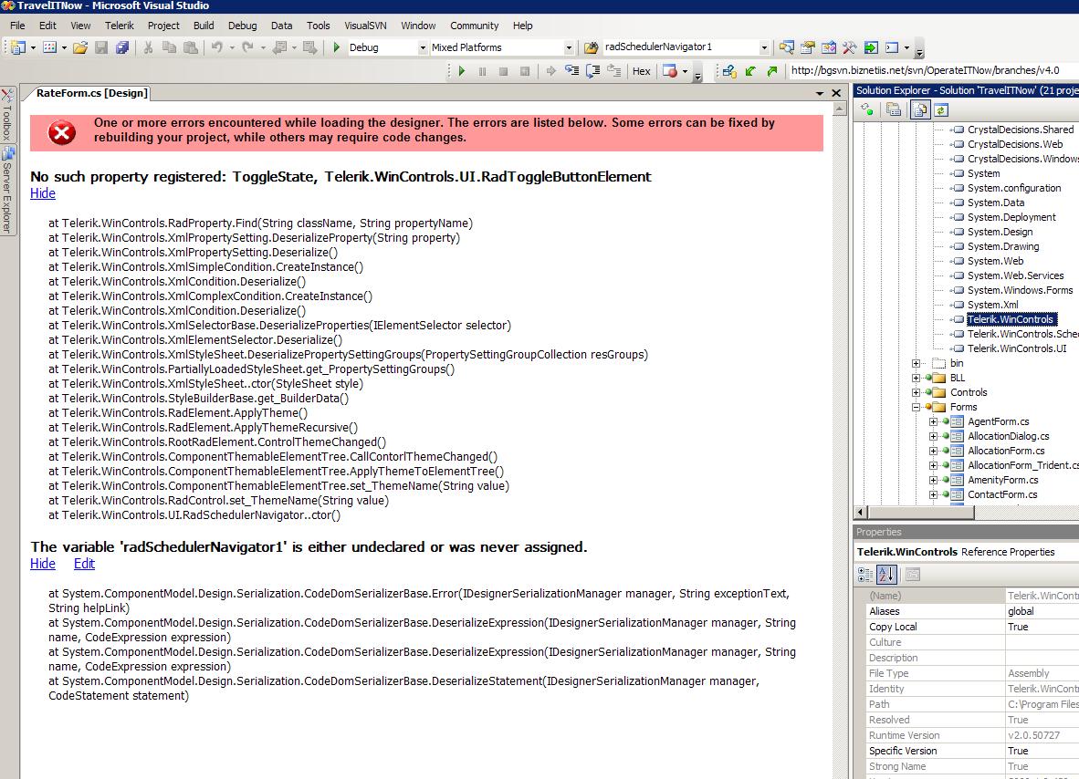This screenshot has height=779, width=1079.
Task: Click the VisualSVN Update down-arrow icon
Action: point(750,71)
